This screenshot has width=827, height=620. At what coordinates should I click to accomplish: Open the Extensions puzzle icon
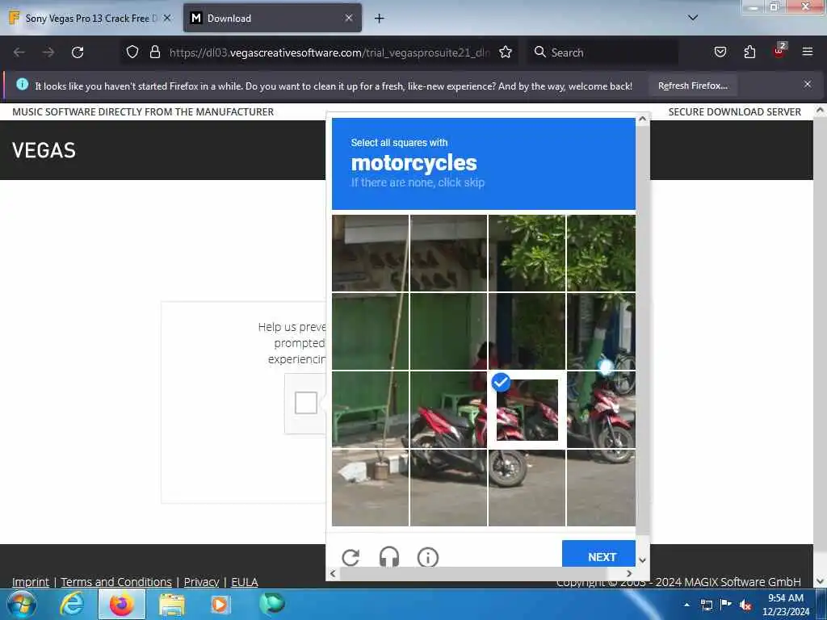click(749, 52)
